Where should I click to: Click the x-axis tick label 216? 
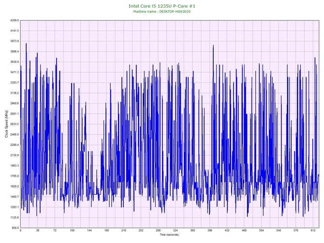(124, 230)
